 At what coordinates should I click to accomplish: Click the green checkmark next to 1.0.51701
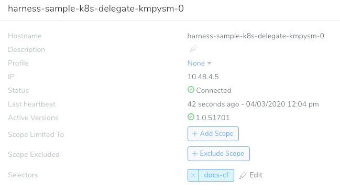pyautogui.click(x=191, y=117)
